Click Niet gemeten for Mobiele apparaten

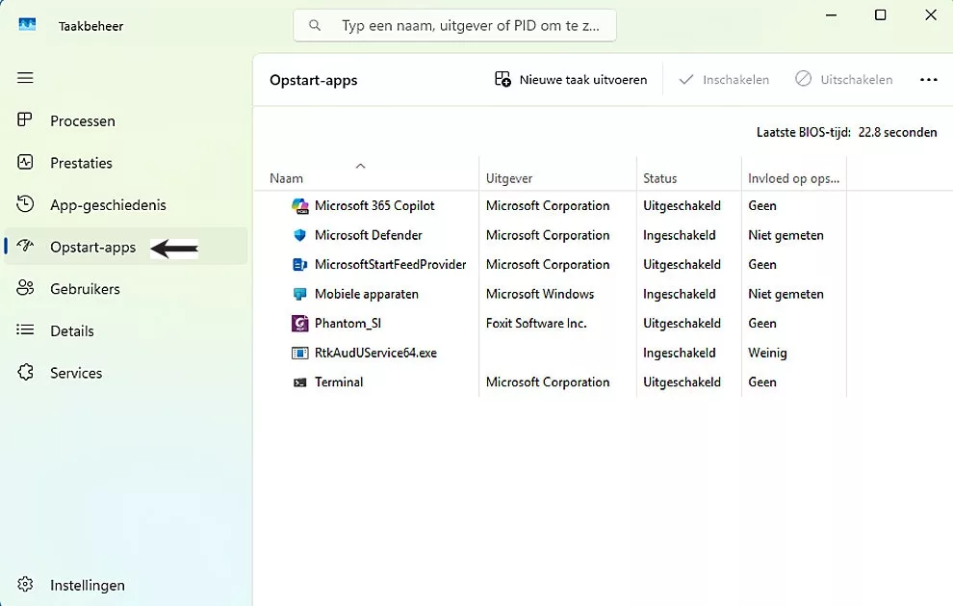(x=786, y=294)
